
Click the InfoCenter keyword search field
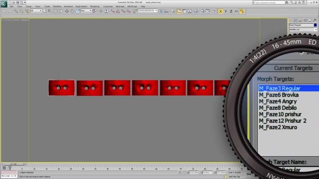click(269, 2)
